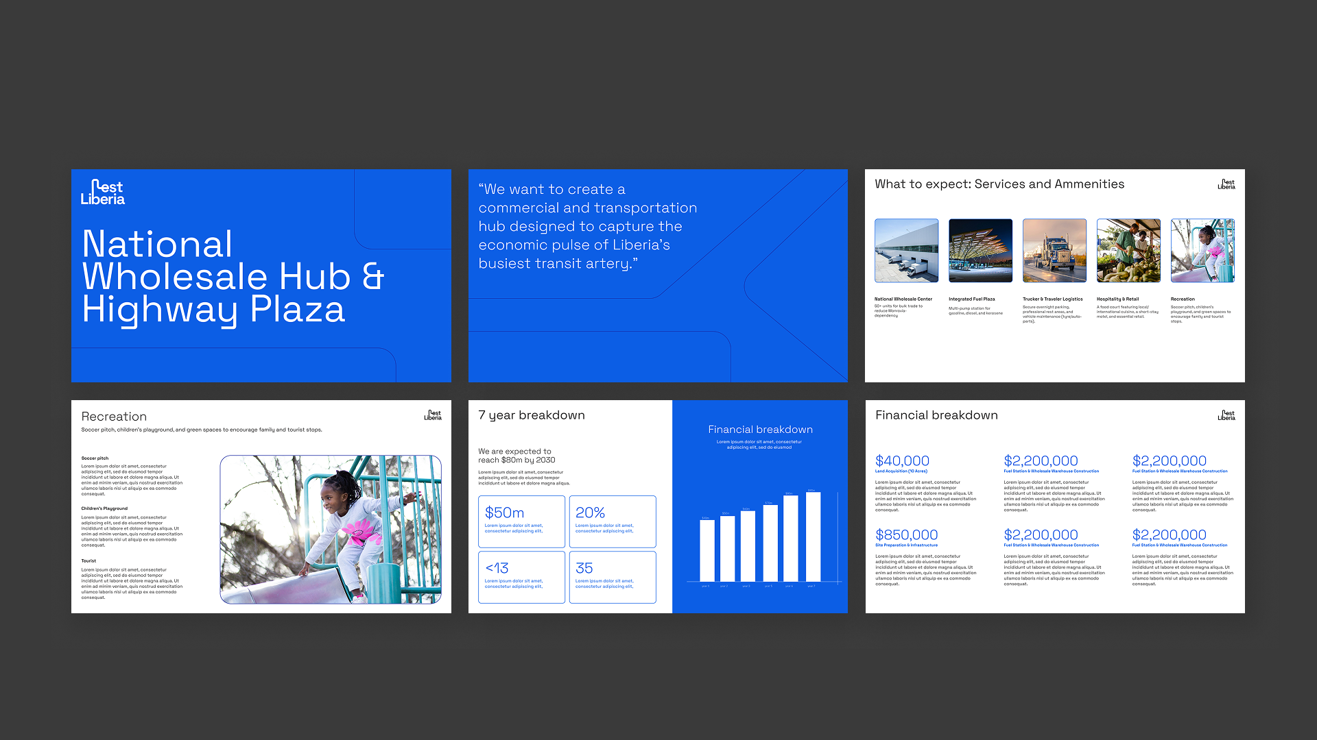Select the small Recreation playground image
This screenshot has width=1317, height=740.
(1202, 251)
